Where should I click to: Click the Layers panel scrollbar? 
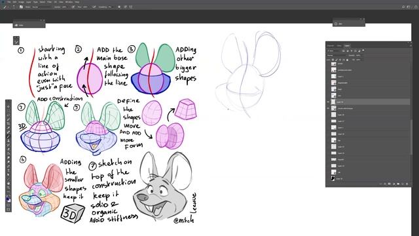[412, 136]
